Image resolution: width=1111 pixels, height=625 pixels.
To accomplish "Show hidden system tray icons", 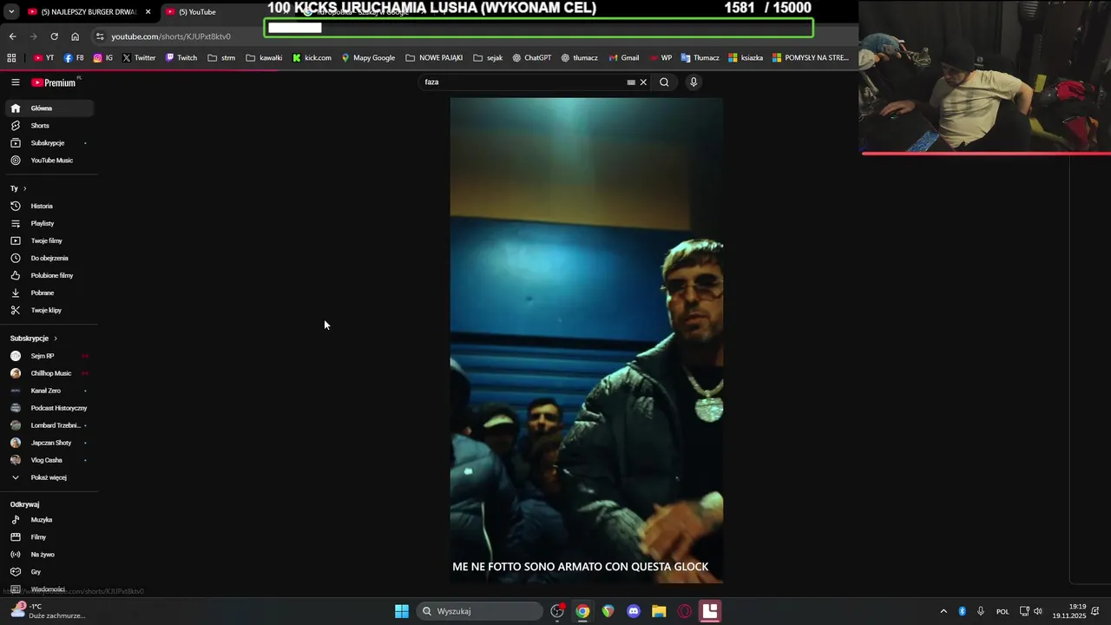I will tap(943, 611).
